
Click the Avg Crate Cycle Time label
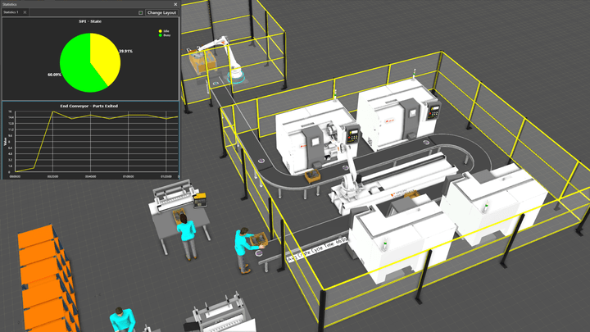[317, 249]
